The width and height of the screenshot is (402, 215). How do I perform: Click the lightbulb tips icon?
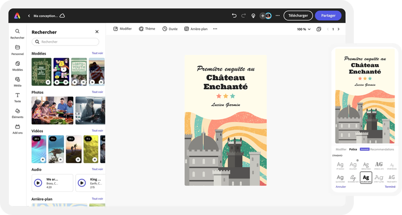click(x=253, y=16)
